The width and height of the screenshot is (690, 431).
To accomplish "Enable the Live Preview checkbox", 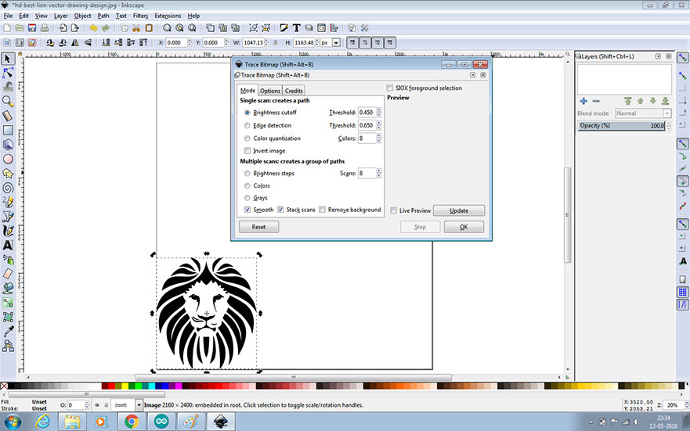I will click(x=393, y=210).
